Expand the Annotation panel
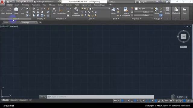Screen dimensions: 193x108 pos(61,19)
